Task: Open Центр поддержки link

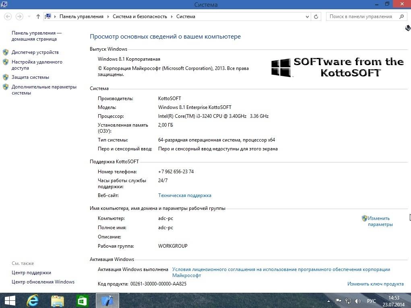Action: pyautogui.click(x=31, y=273)
